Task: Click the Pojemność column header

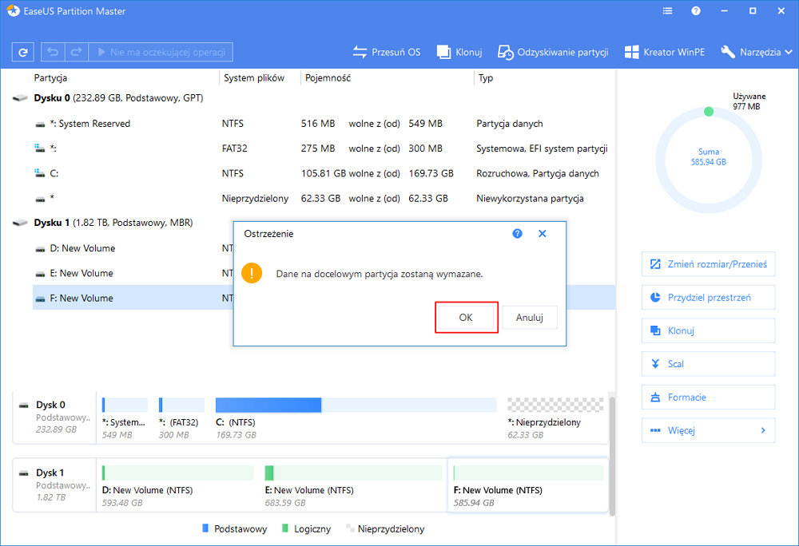Action: (x=328, y=78)
